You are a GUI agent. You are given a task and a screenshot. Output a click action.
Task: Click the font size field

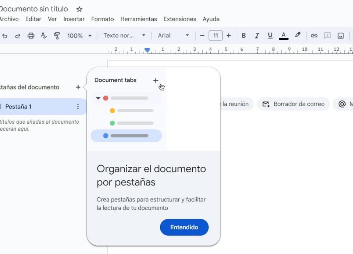(215, 36)
